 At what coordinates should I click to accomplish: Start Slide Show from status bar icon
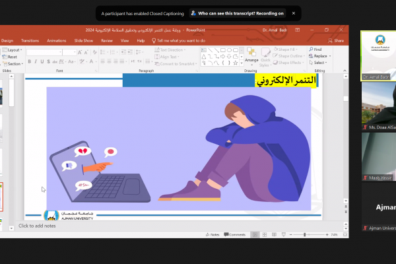click(284, 235)
